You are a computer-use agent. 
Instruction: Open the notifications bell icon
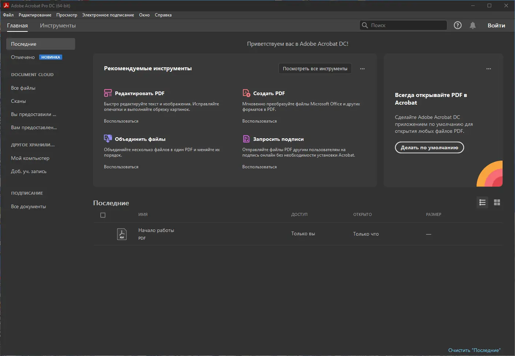pos(473,25)
